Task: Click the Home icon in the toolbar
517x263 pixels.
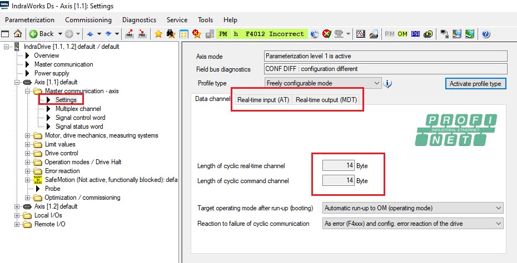Action: pos(18,34)
